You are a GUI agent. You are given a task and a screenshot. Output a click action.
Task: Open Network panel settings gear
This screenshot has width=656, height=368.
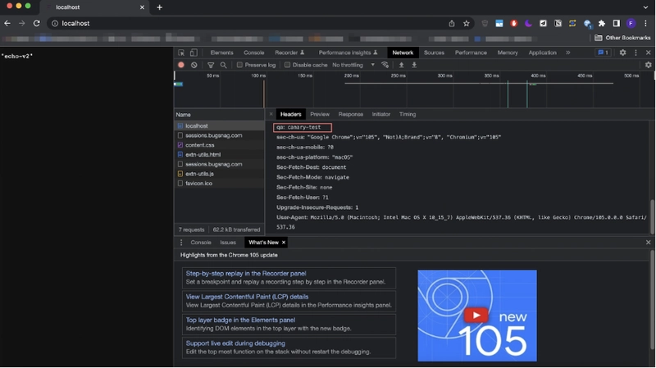coord(648,65)
